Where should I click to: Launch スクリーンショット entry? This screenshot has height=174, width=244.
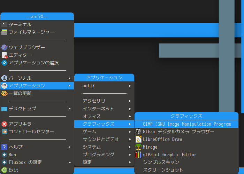[x=186, y=170]
